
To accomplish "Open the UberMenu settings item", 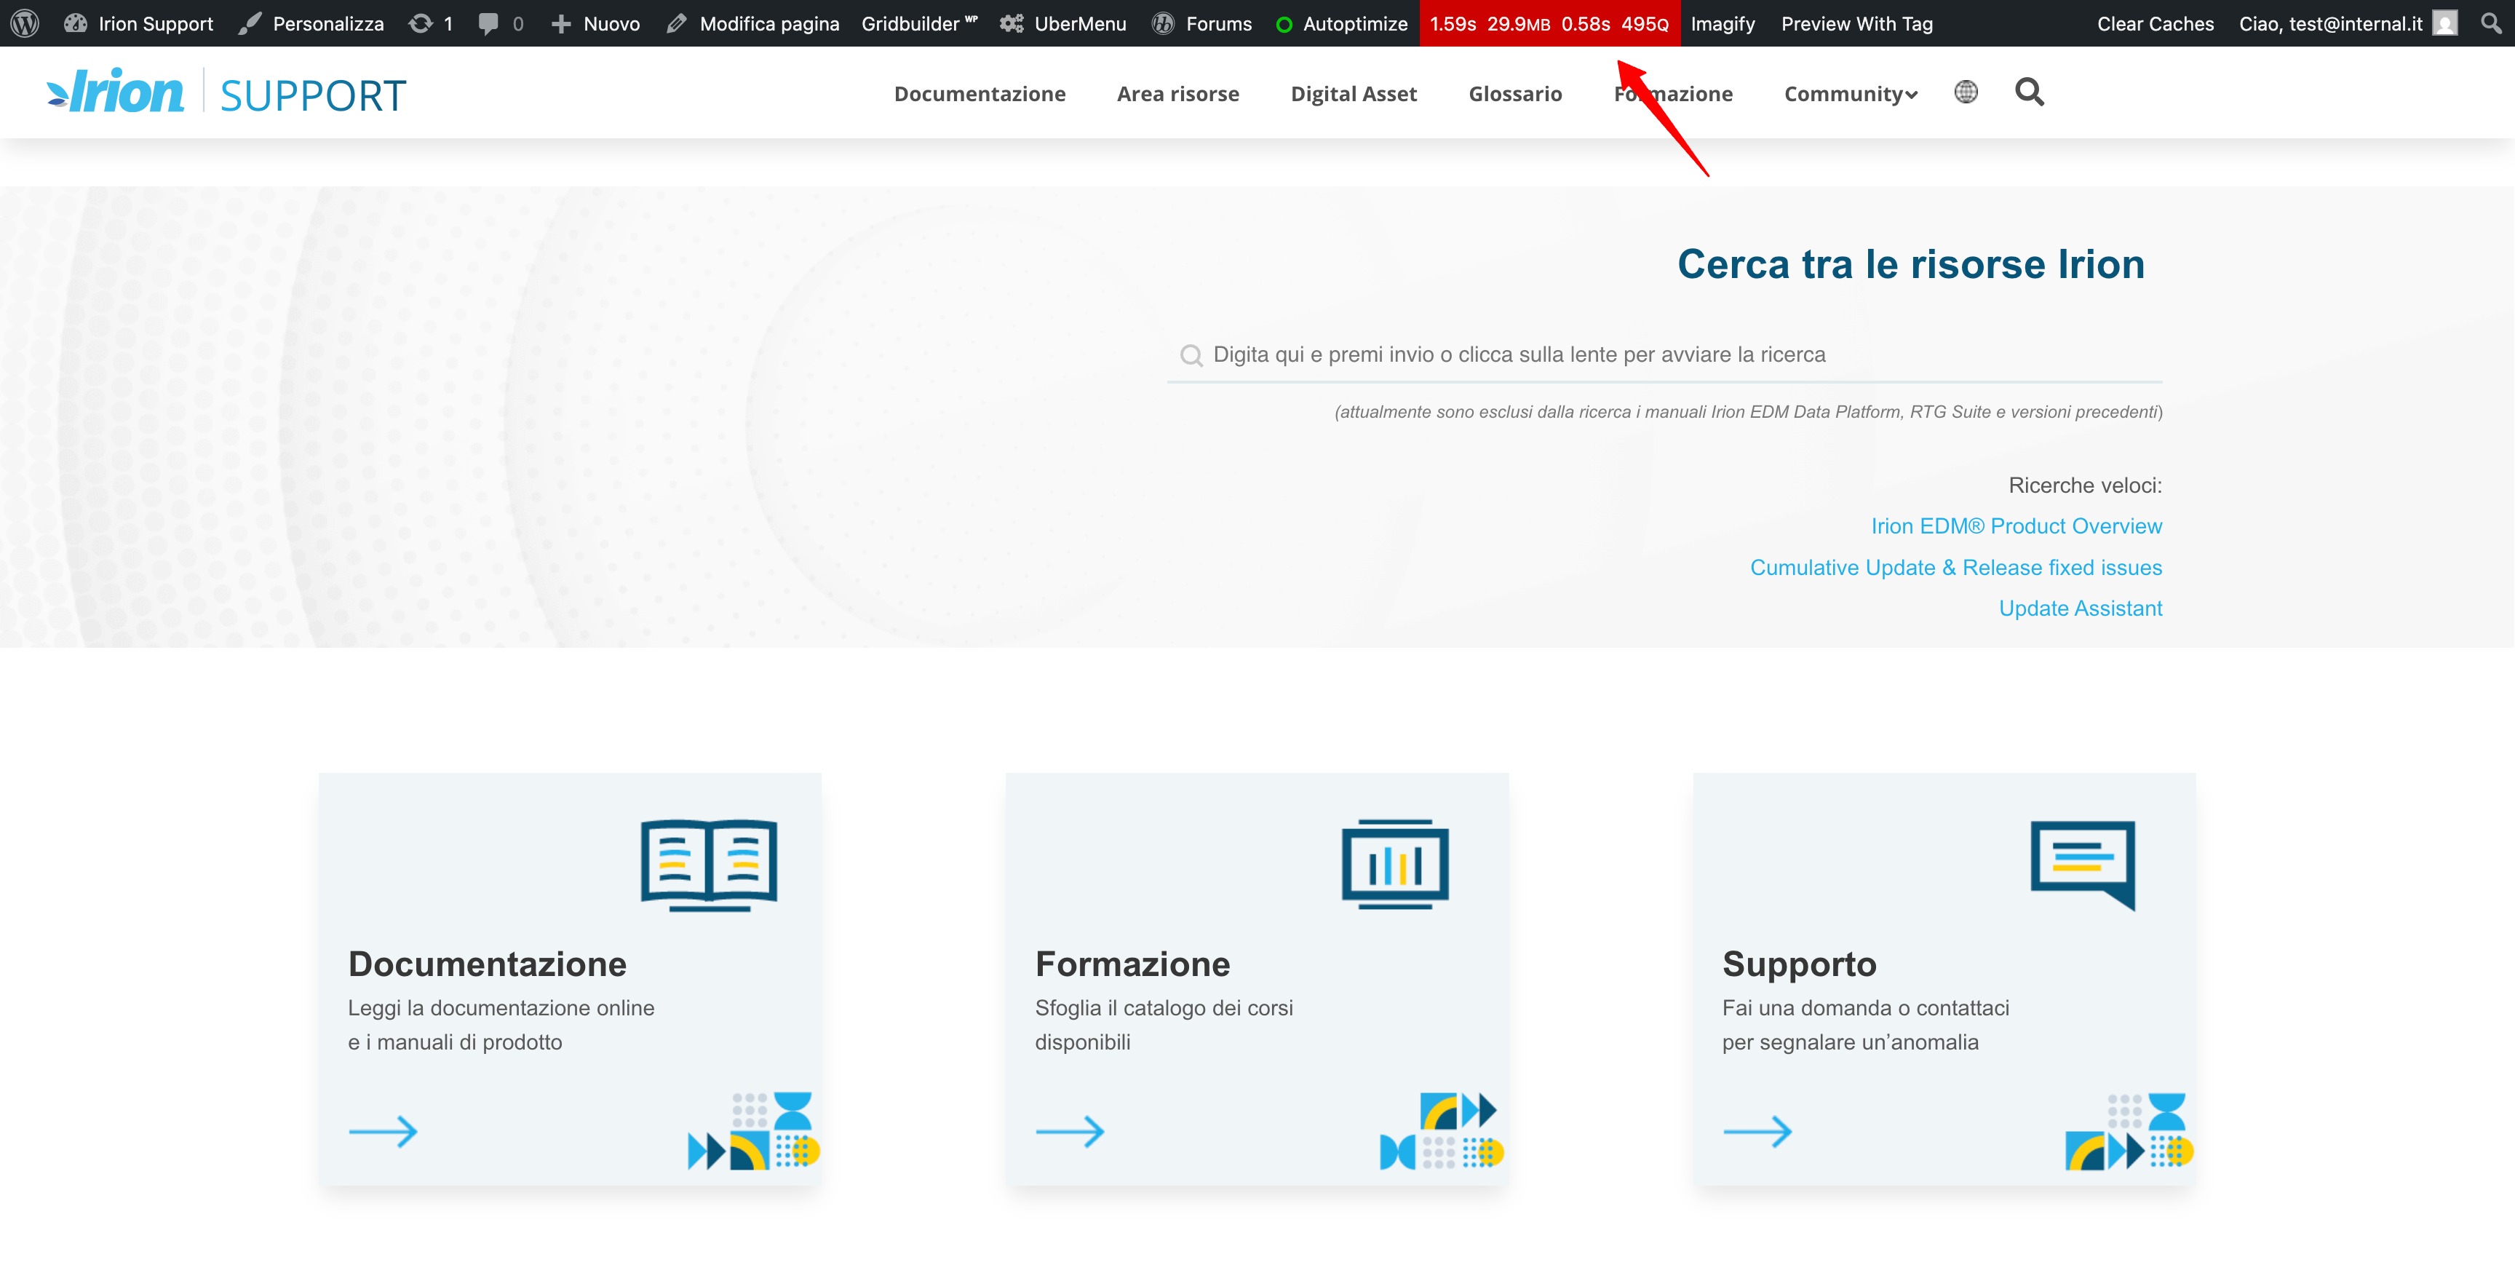I will (1063, 23).
